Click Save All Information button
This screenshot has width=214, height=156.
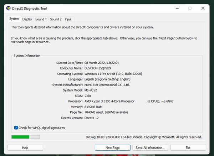point(151,147)
